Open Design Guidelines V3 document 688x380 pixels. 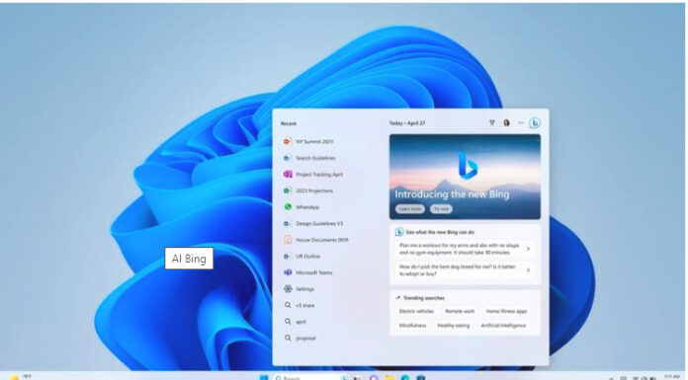point(312,223)
